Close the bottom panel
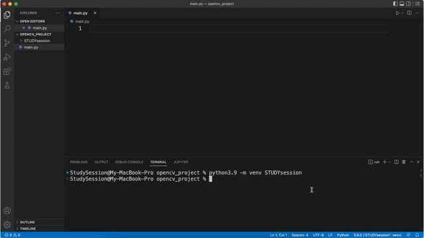This screenshot has height=238, width=424. click(418, 162)
